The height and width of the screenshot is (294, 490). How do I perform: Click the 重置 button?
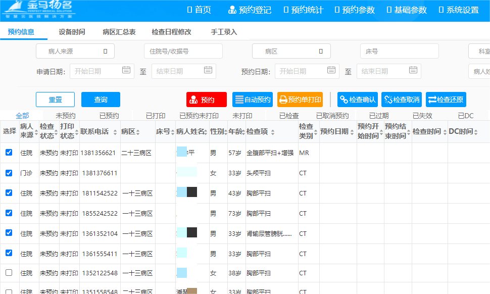coord(55,100)
